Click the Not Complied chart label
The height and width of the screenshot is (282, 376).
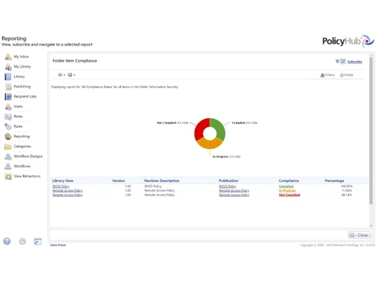172,123
